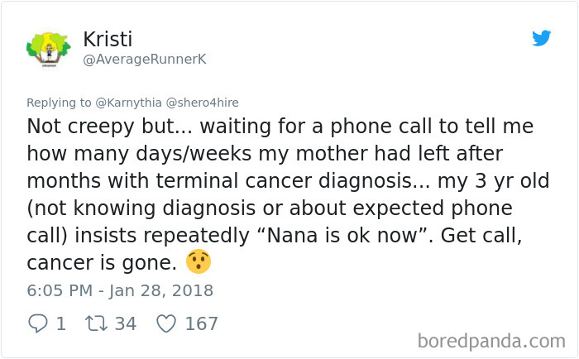The image size is (579, 359).
Task: Click the boredpanda.com watermark
Action: (491, 340)
